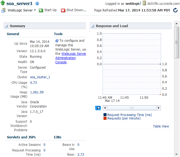Click the soa_server1 page title
This screenshot has height=157, width=180.
19,3
